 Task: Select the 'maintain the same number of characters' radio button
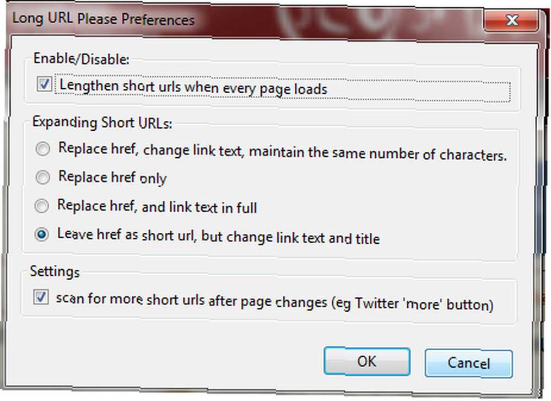(x=42, y=149)
